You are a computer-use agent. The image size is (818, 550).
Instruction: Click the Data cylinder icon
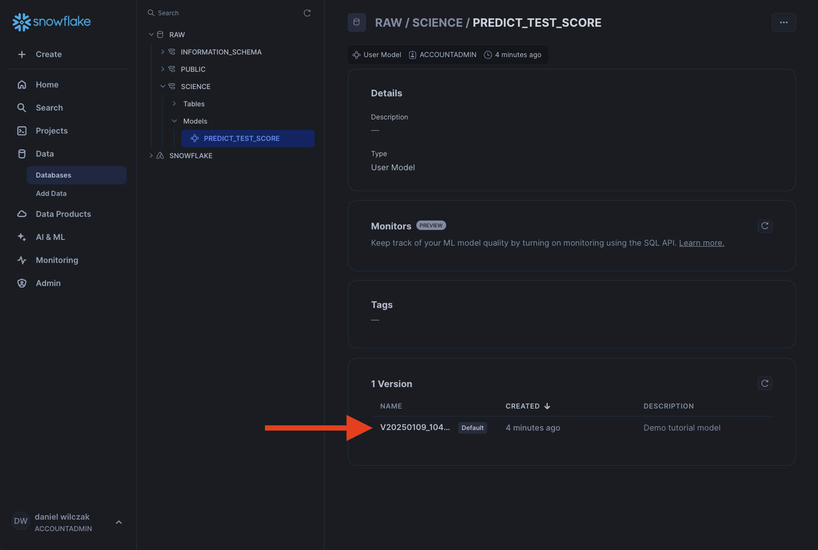pos(22,154)
